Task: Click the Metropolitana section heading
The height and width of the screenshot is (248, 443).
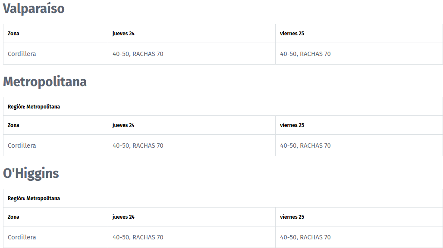Action: (x=44, y=82)
